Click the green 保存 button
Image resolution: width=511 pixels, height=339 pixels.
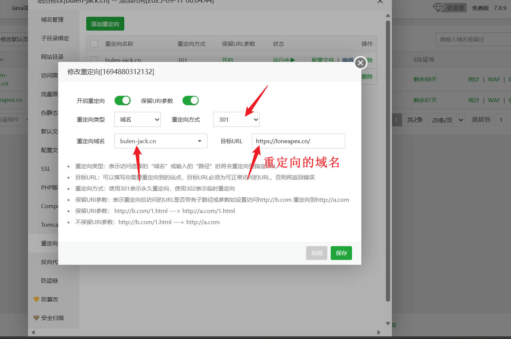click(x=341, y=253)
